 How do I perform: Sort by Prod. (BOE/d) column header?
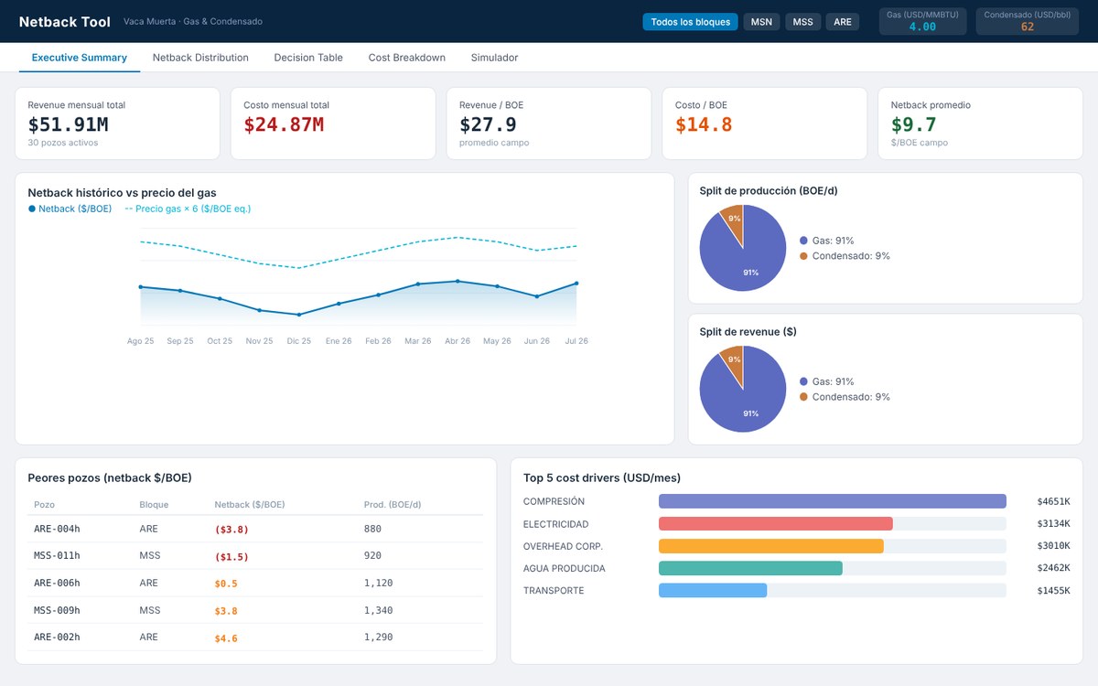click(393, 505)
